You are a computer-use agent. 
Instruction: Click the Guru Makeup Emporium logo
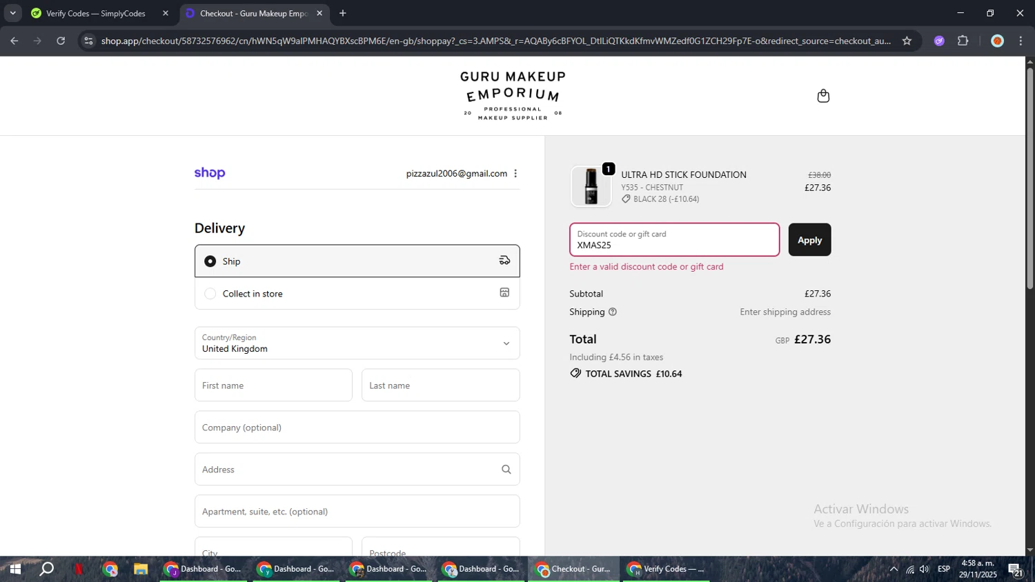[x=513, y=96]
